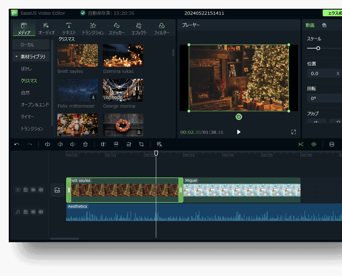
Task: Select the crop tool icon
Action: (x=141, y=144)
